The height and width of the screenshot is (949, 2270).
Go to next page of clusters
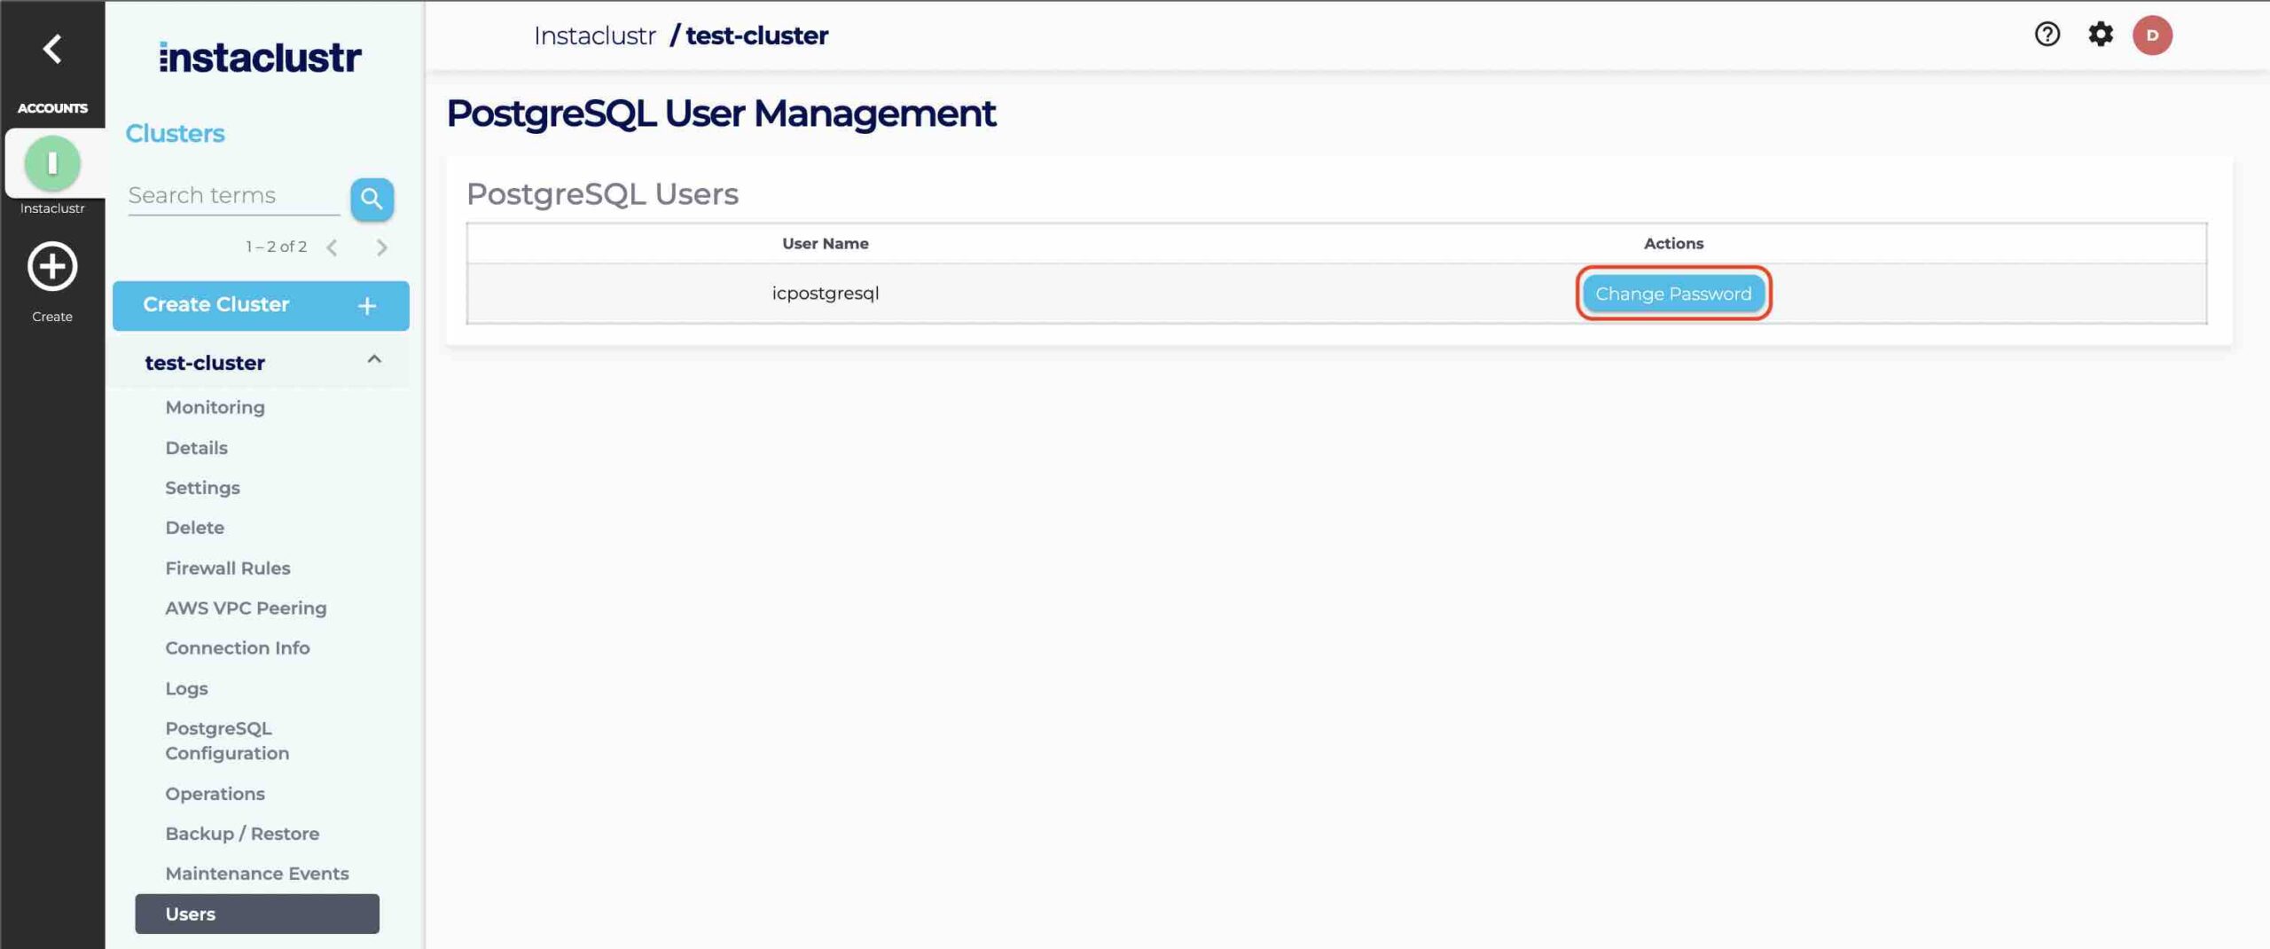[382, 247]
